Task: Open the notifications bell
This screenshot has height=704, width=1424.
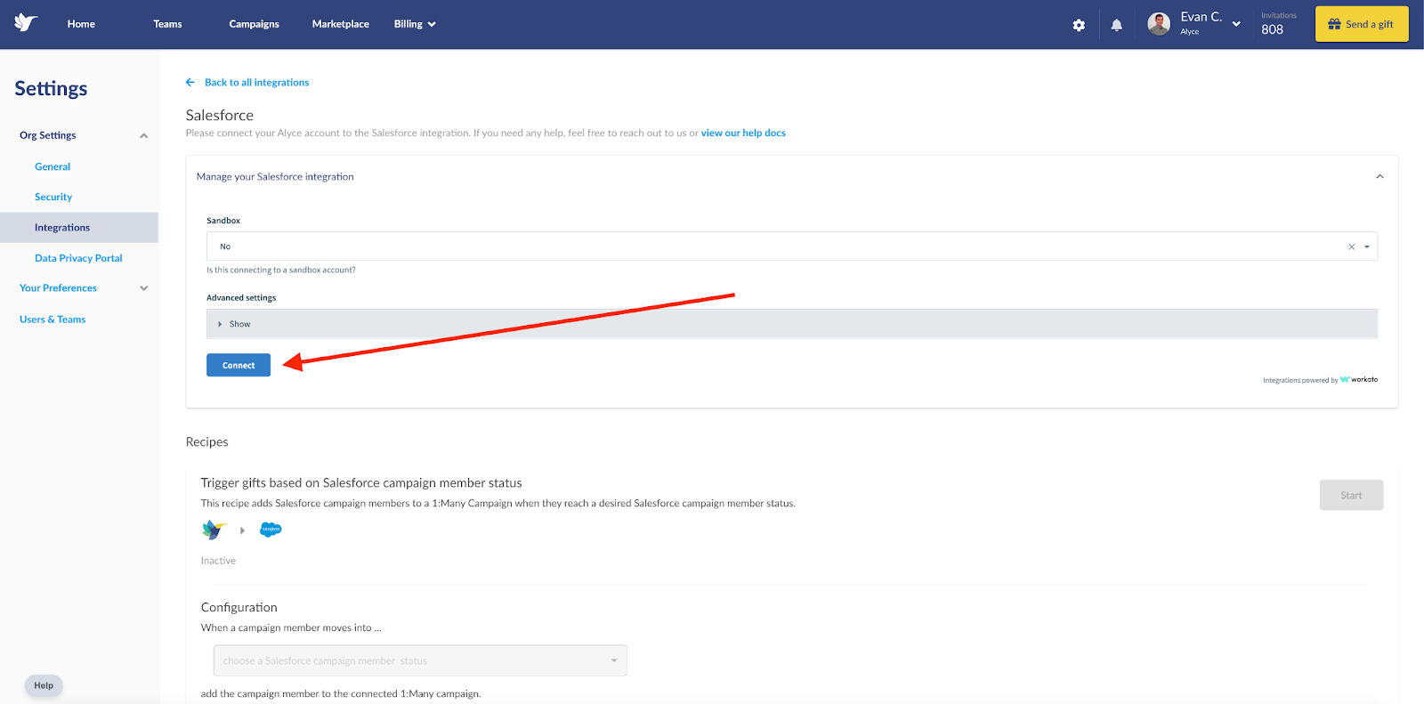Action: [1116, 25]
